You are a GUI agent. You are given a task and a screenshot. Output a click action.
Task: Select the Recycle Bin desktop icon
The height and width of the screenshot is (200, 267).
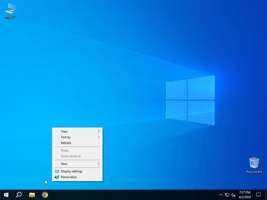pos(254,165)
